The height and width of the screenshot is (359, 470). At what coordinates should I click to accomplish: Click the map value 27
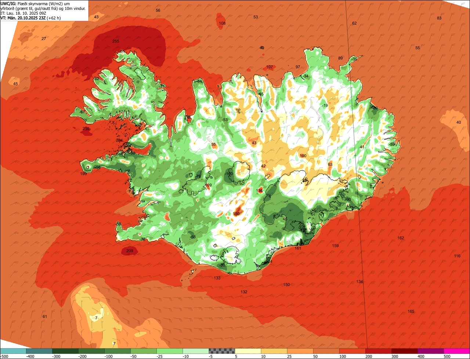click(x=44, y=39)
